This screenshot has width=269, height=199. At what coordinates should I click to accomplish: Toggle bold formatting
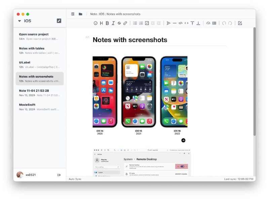click(107, 23)
